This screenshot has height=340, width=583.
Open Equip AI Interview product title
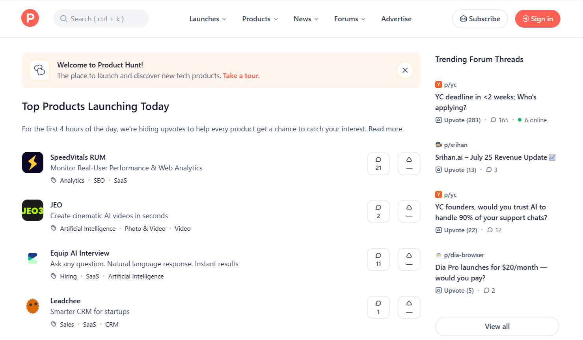coord(80,253)
